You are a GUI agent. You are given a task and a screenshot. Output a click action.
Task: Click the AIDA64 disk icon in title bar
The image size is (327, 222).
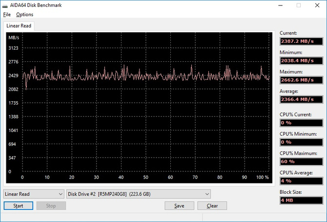[x=5, y=6]
